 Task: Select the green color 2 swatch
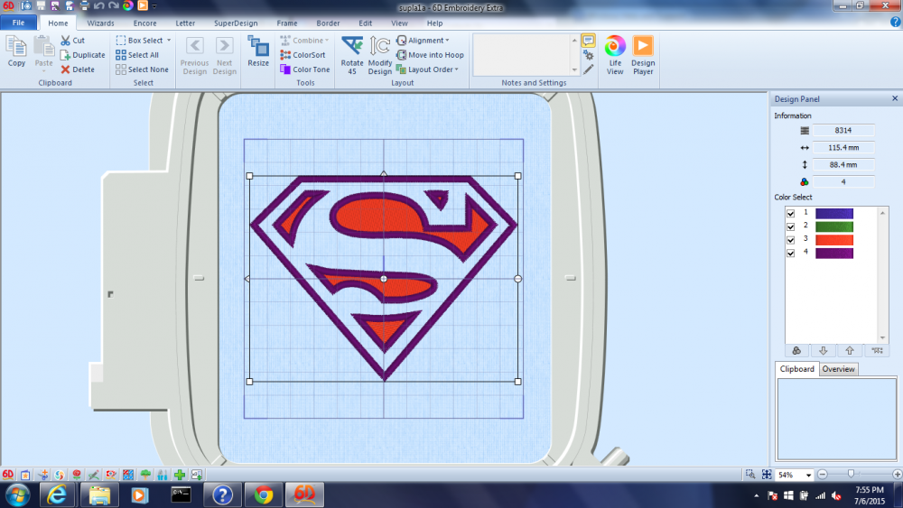pyautogui.click(x=833, y=226)
